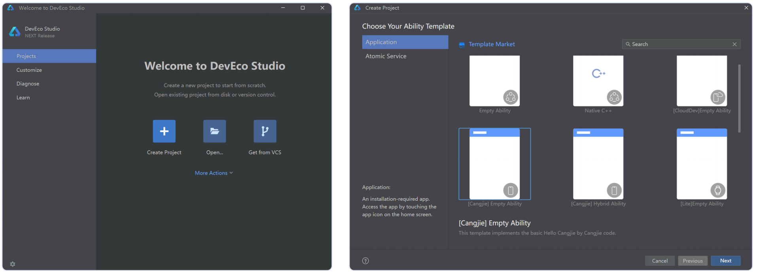Open the Diagnose tab

click(49, 84)
